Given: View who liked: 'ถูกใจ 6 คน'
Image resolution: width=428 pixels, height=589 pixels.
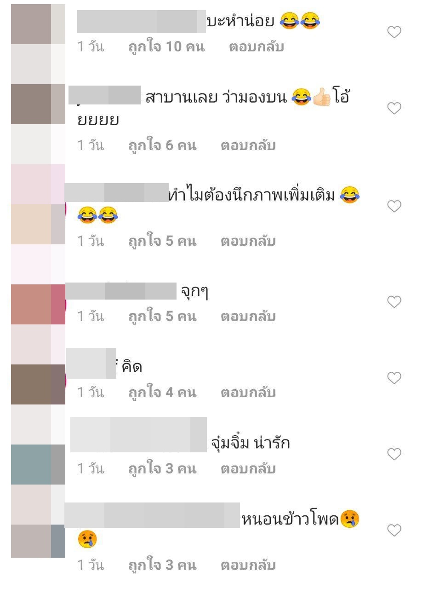Looking at the screenshot, I should 162,146.
